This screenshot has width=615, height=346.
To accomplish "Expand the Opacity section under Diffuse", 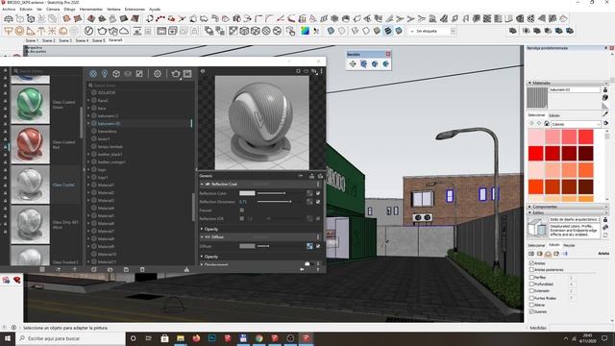I will (202, 257).
